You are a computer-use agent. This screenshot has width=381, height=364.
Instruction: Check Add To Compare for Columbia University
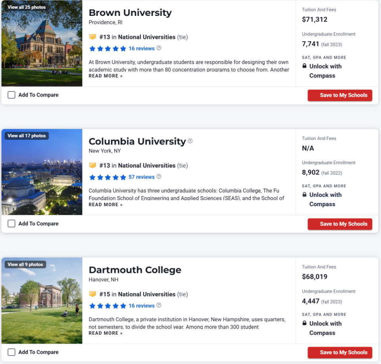(12, 223)
